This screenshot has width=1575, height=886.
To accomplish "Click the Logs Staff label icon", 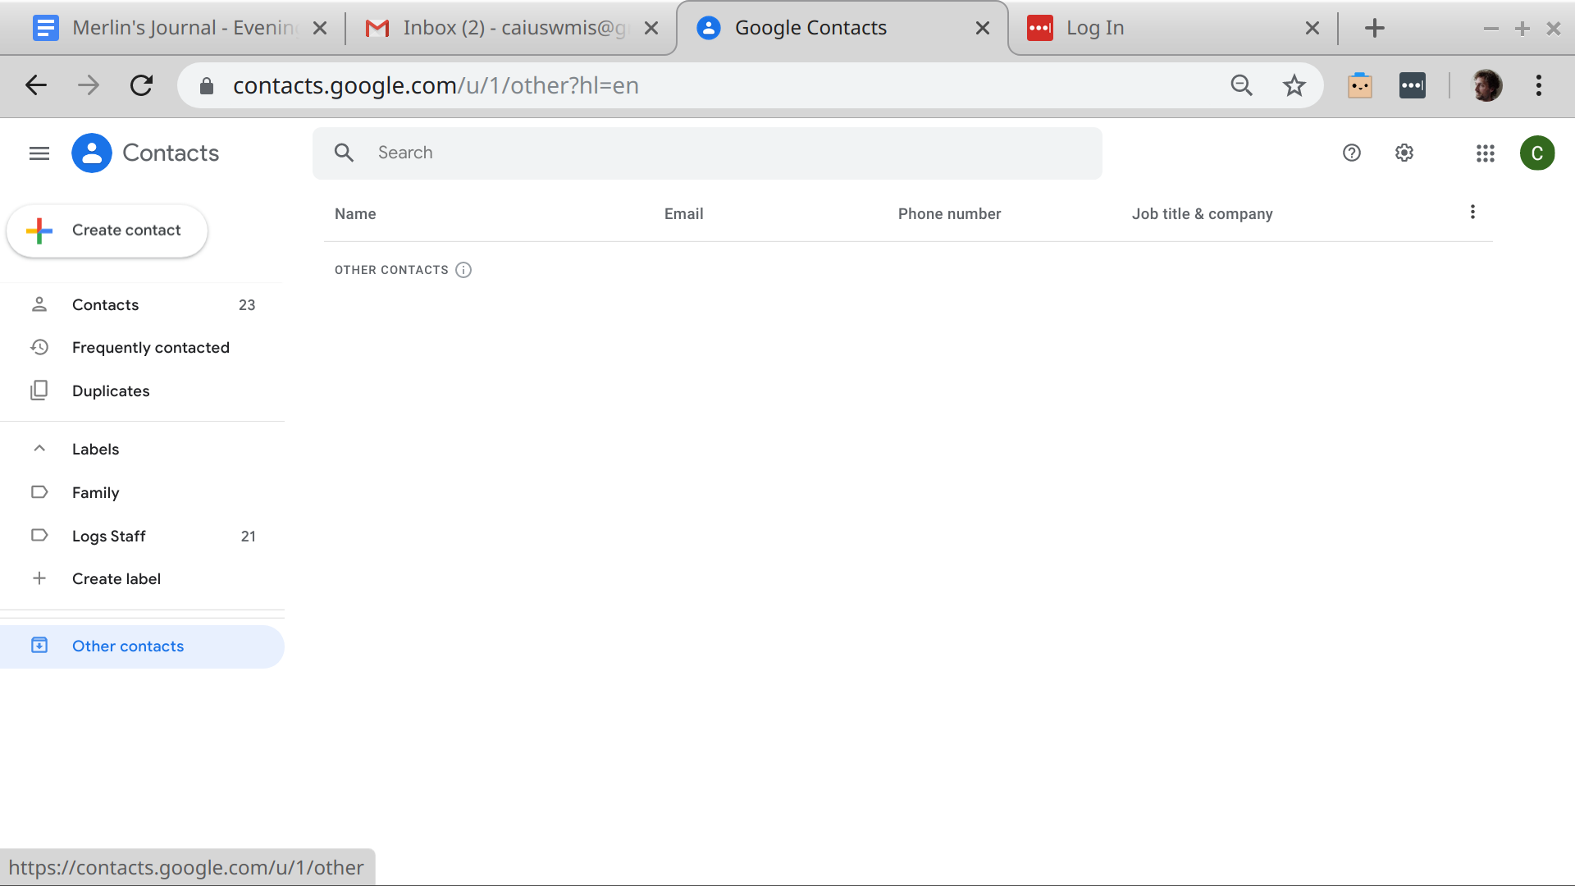I will pos(39,536).
